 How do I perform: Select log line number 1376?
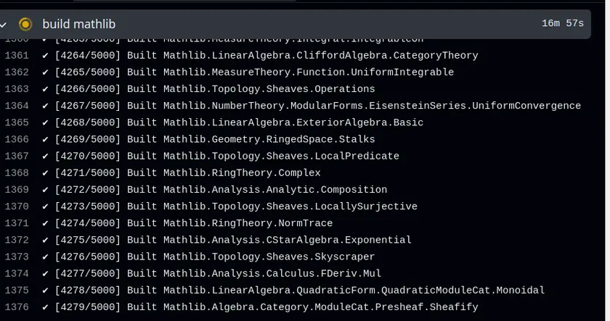click(x=17, y=307)
